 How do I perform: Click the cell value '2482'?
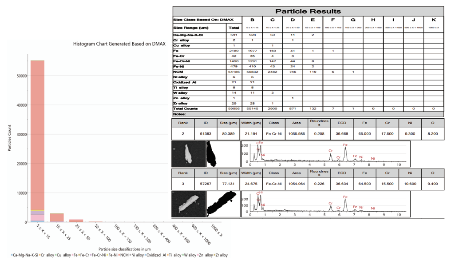tap(273, 72)
